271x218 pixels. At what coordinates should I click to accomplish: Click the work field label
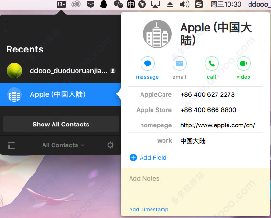[x=164, y=140]
